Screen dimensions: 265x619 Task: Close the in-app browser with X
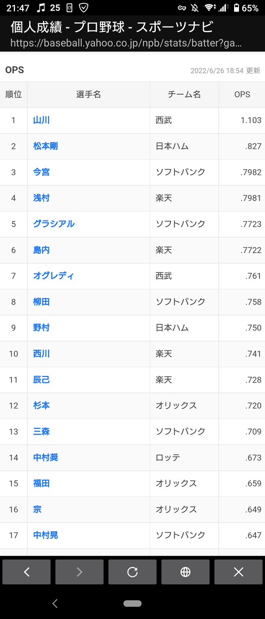(239, 571)
